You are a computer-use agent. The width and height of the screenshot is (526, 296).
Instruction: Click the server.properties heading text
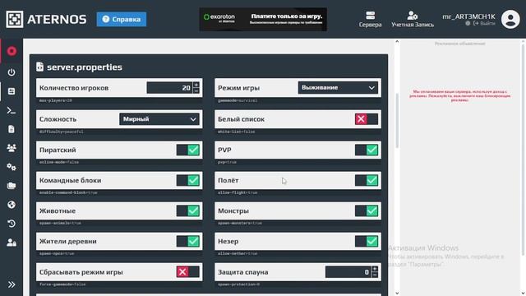coord(85,67)
